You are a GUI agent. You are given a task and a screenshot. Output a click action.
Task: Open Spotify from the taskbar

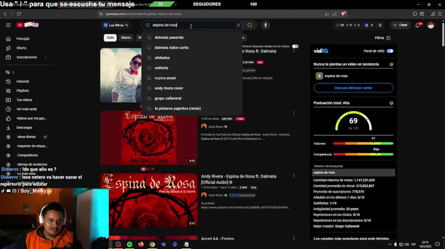click(129, 245)
